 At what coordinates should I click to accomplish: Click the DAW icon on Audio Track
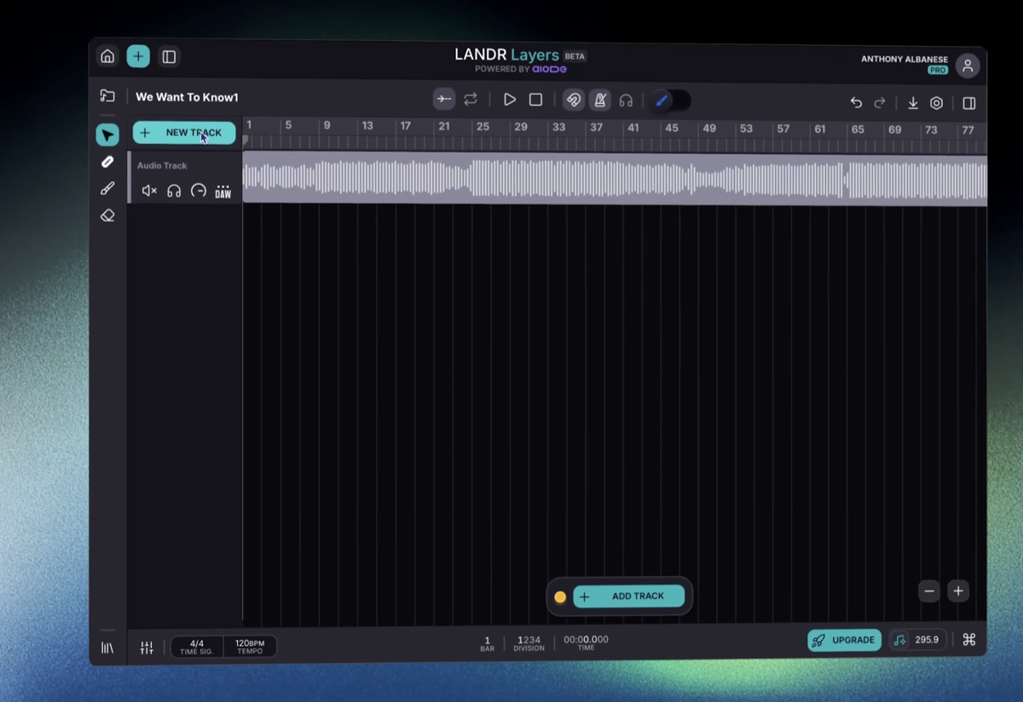coord(223,192)
